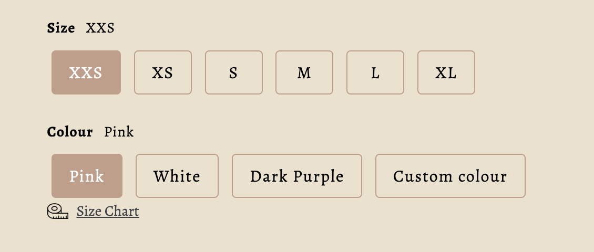Click the bold Size label
594x252 pixels.
click(61, 28)
